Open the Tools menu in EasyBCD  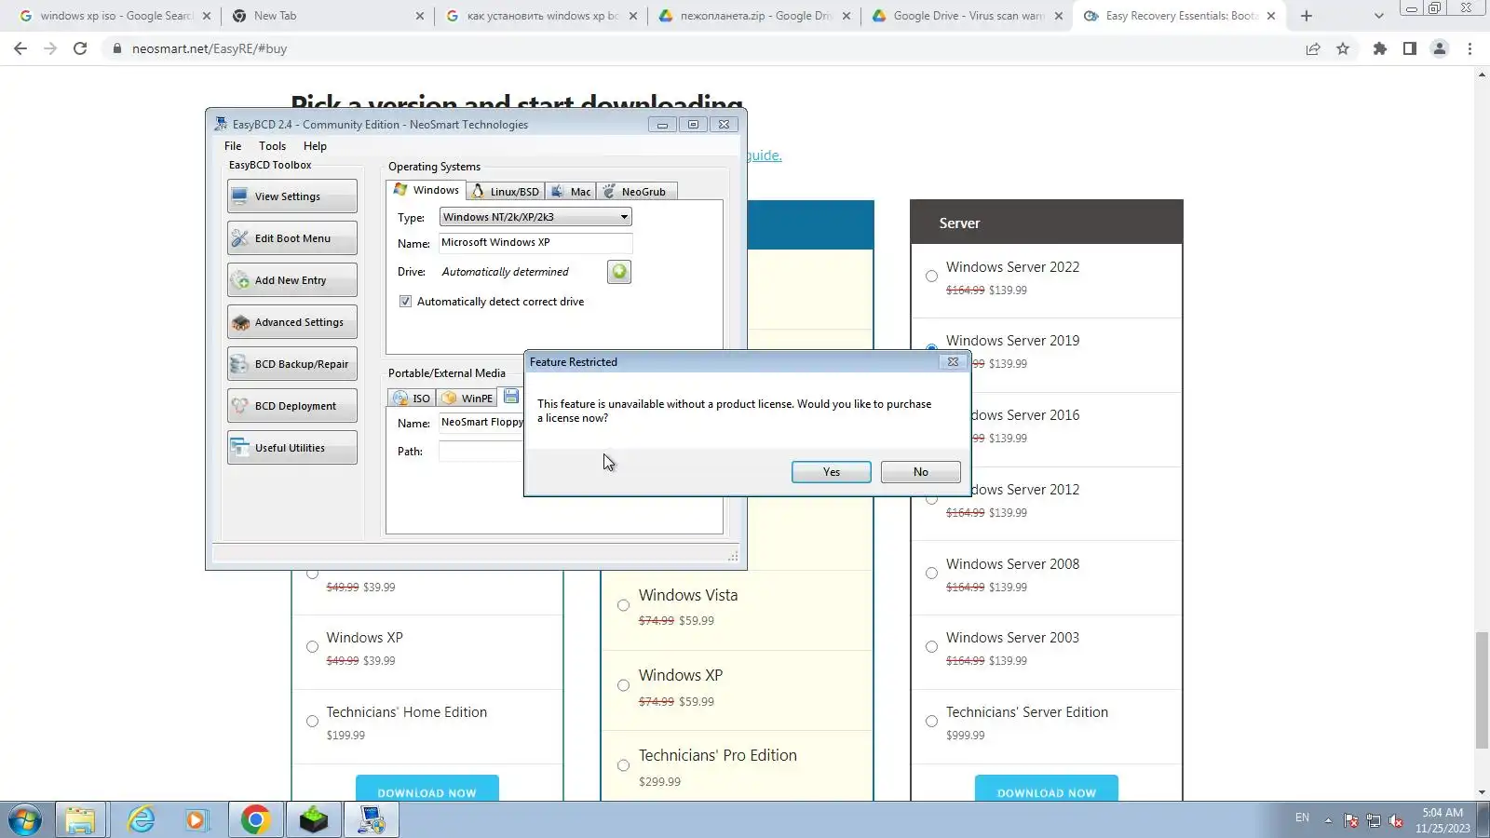pyautogui.click(x=272, y=146)
